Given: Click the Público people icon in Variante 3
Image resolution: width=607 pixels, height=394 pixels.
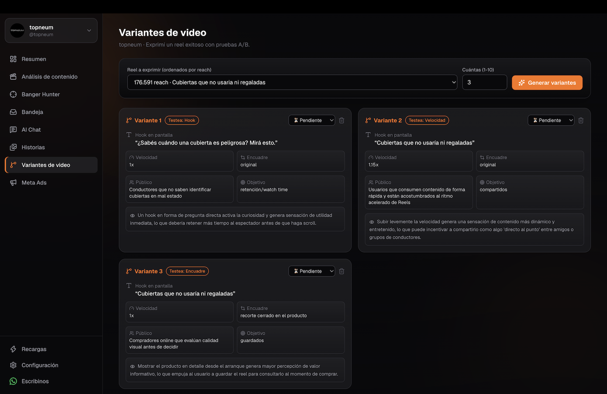Looking at the screenshot, I should [x=132, y=333].
